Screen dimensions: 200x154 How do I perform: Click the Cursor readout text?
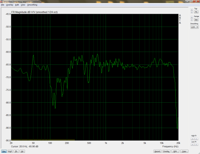(x=25, y=146)
